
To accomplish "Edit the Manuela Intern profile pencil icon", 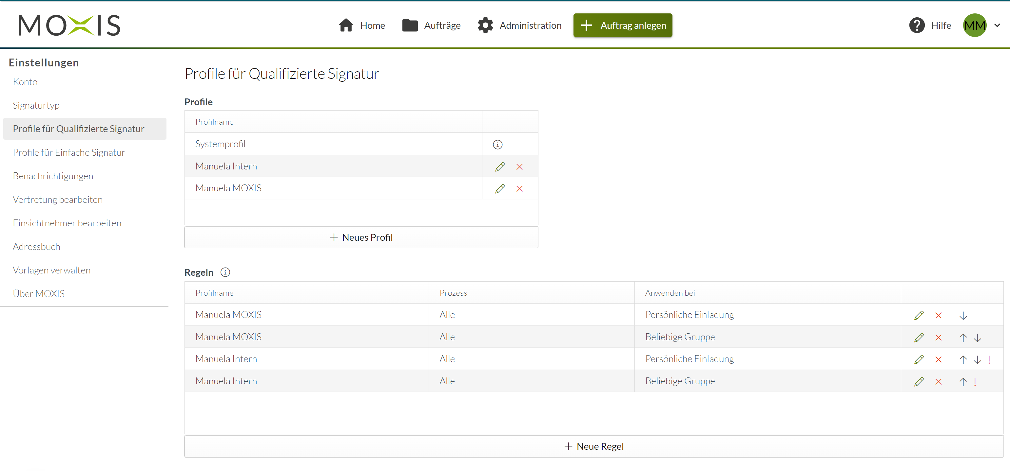I will 500,167.
